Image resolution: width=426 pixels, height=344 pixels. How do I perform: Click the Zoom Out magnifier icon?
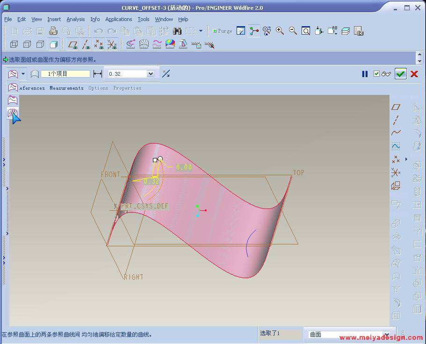coord(293,31)
